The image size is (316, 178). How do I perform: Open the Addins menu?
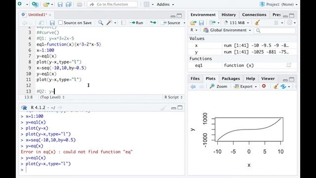pos(165,4)
